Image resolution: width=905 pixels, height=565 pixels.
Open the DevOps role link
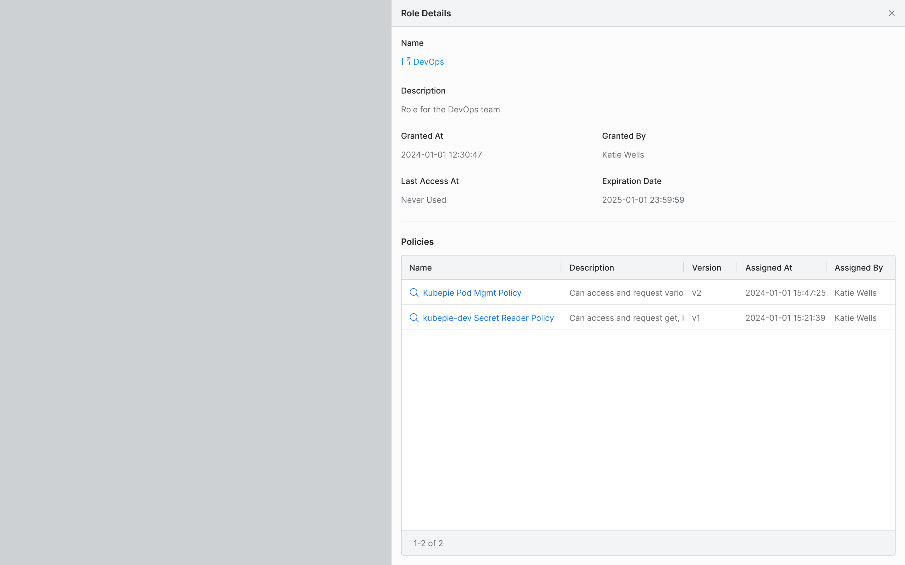coord(429,62)
